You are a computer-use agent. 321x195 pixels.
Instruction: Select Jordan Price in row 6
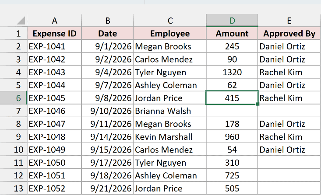[170, 98]
